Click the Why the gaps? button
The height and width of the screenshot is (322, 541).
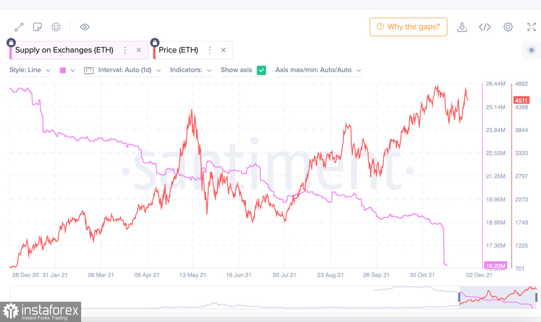[x=408, y=27]
